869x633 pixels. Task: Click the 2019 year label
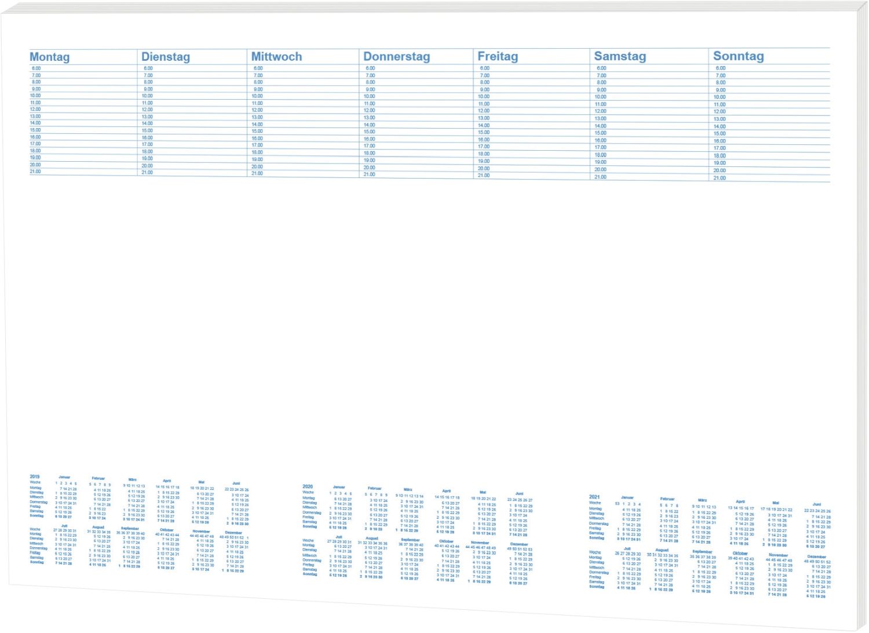pos(35,476)
